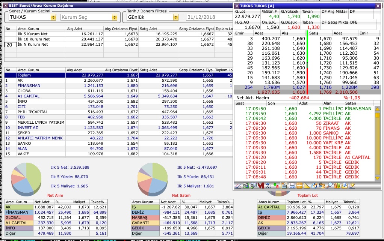Click the red M icon in TUKAS toolbar

tap(261, 186)
